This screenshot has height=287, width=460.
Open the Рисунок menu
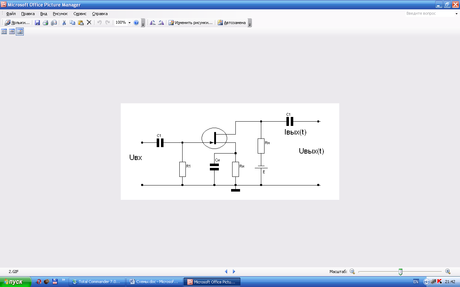click(x=60, y=14)
